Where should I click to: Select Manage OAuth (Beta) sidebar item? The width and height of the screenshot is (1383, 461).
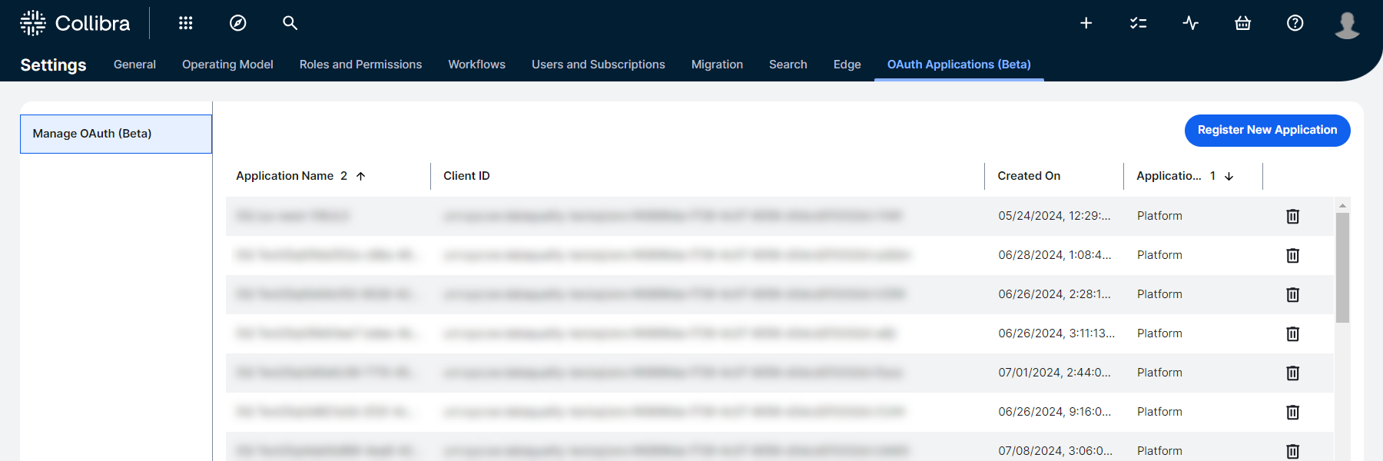pyautogui.click(x=116, y=134)
